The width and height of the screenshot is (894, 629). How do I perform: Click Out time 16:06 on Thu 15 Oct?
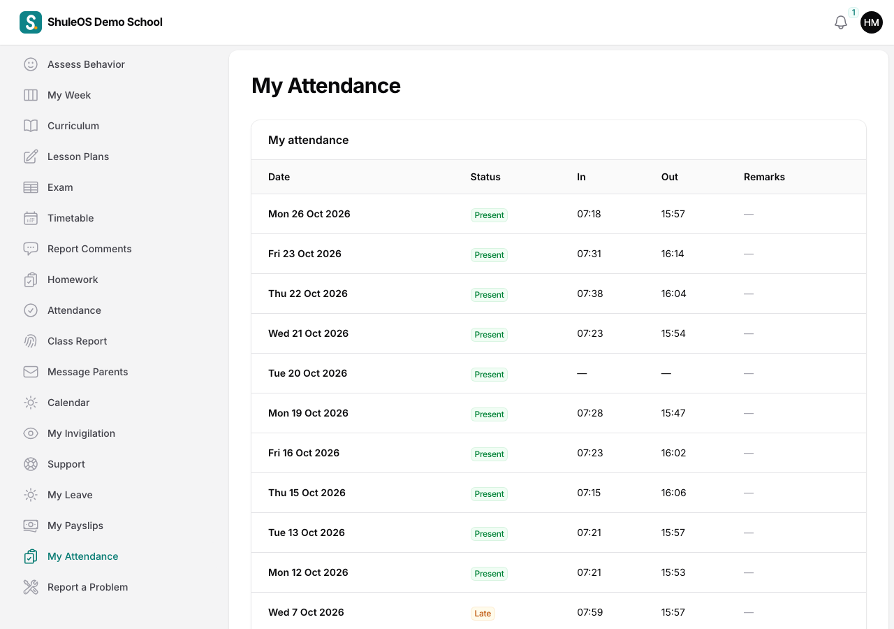pos(674,493)
